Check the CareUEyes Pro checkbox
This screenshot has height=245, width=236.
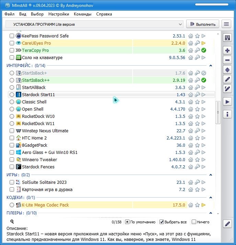(12, 43)
